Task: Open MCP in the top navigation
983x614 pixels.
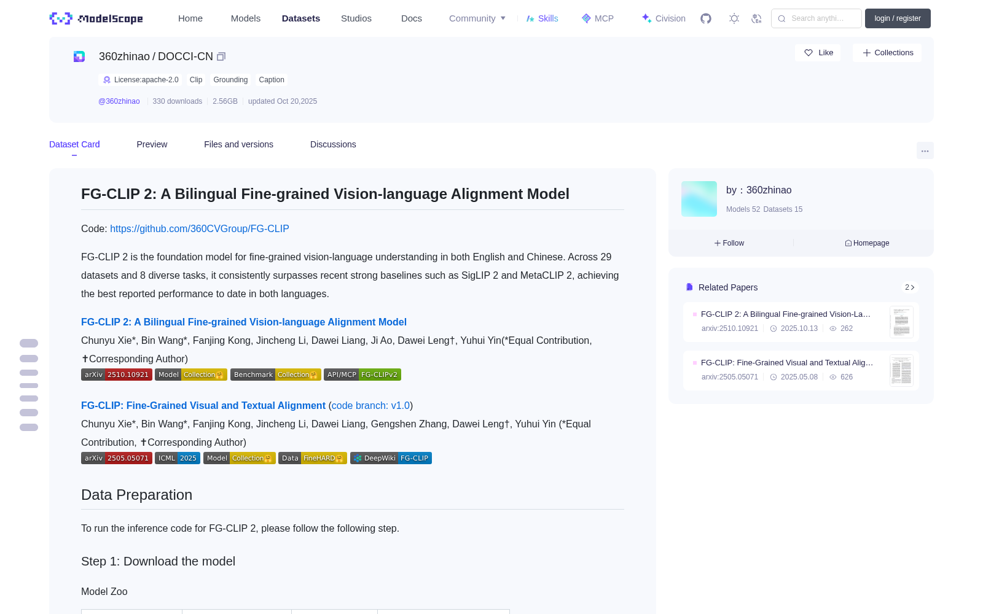Action: point(597,18)
